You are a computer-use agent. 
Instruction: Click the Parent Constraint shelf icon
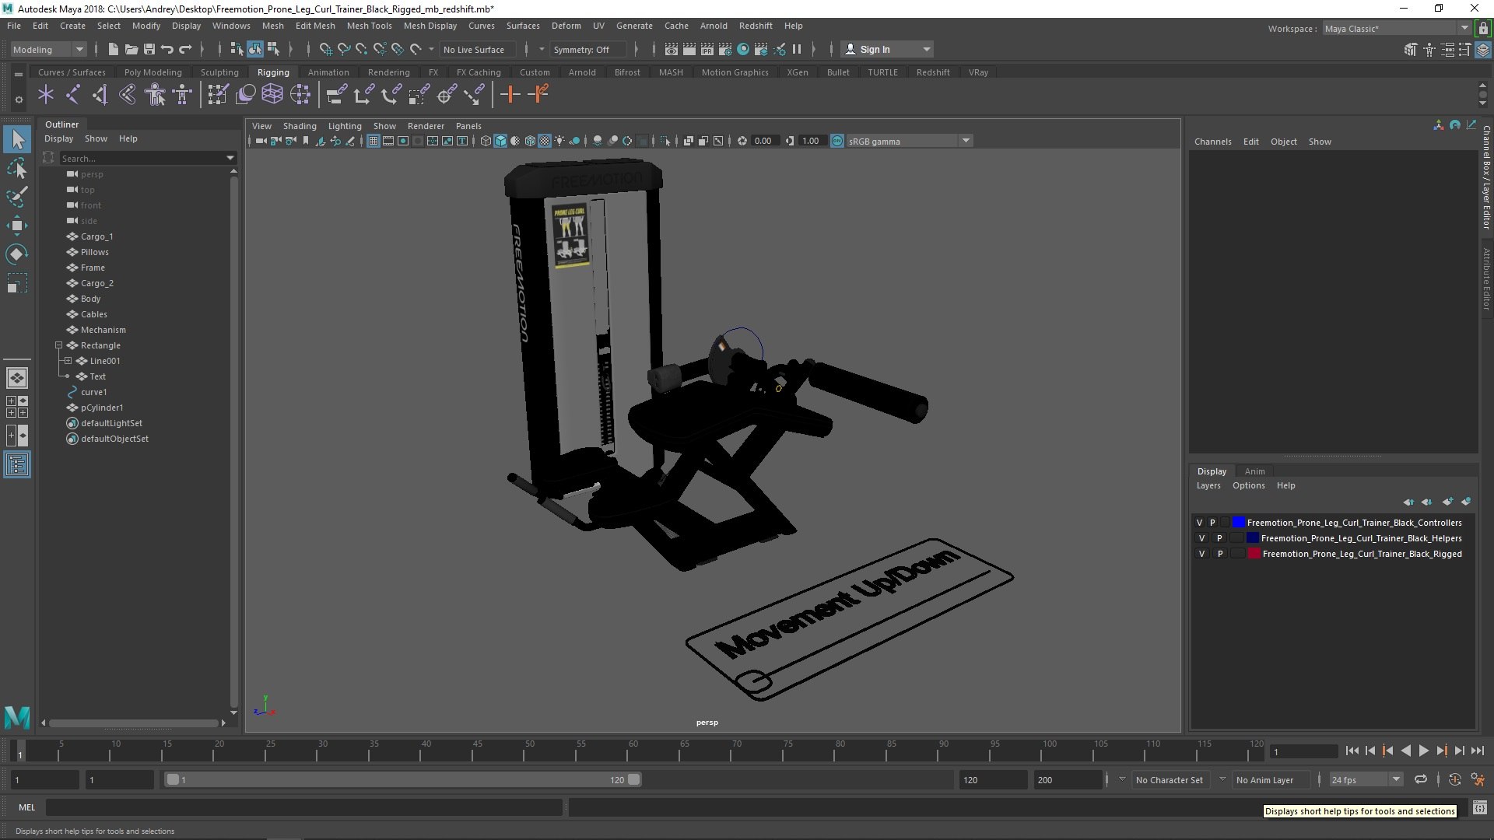336,95
